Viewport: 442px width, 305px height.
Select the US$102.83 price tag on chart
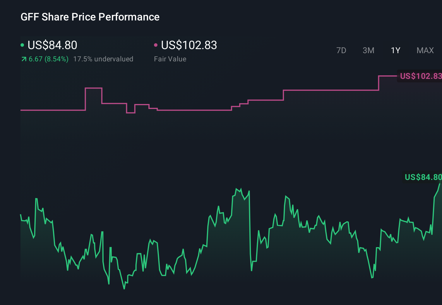420,76
